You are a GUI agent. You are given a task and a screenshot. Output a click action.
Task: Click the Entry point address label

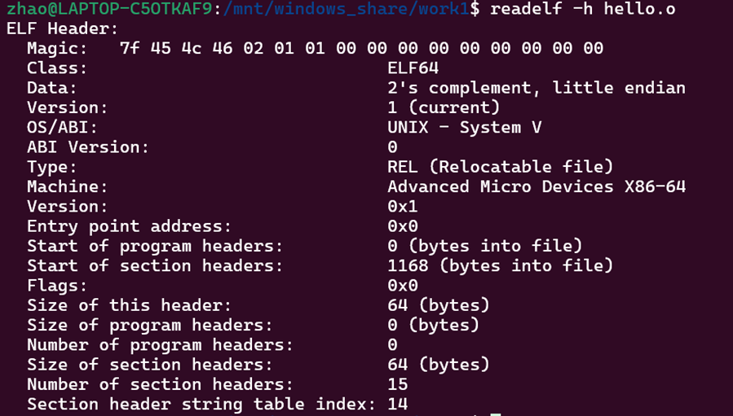tap(129, 226)
